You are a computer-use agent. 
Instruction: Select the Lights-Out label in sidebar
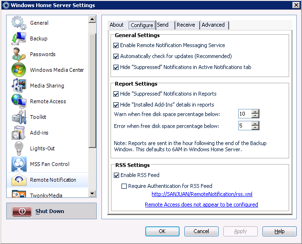pyautogui.click(x=42, y=148)
